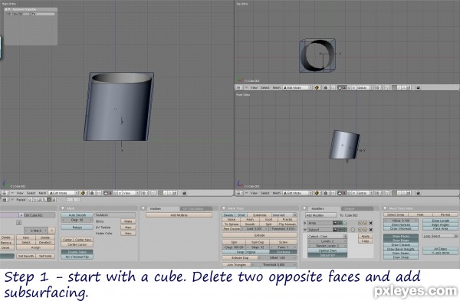Toggle Draw Creases option
The width and height of the screenshot is (460, 301).
pos(401,245)
